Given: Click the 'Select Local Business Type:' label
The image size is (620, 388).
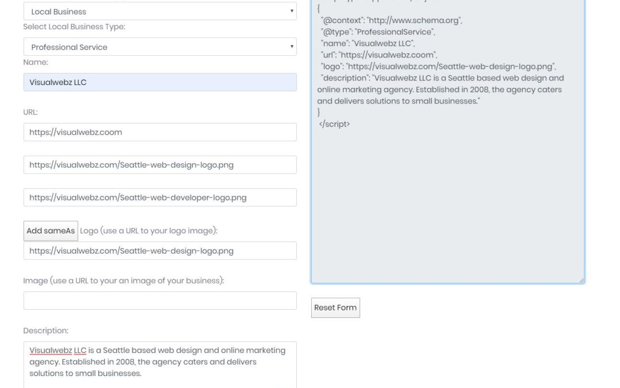Looking at the screenshot, I should click(x=74, y=26).
